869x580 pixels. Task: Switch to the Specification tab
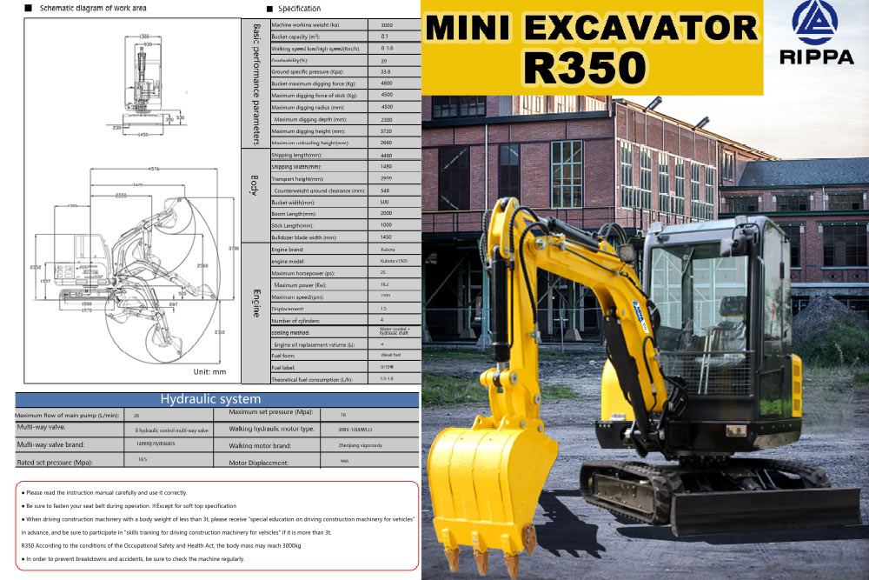[x=300, y=8]
